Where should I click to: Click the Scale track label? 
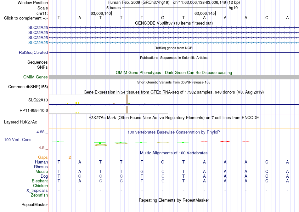pos(42,8)
